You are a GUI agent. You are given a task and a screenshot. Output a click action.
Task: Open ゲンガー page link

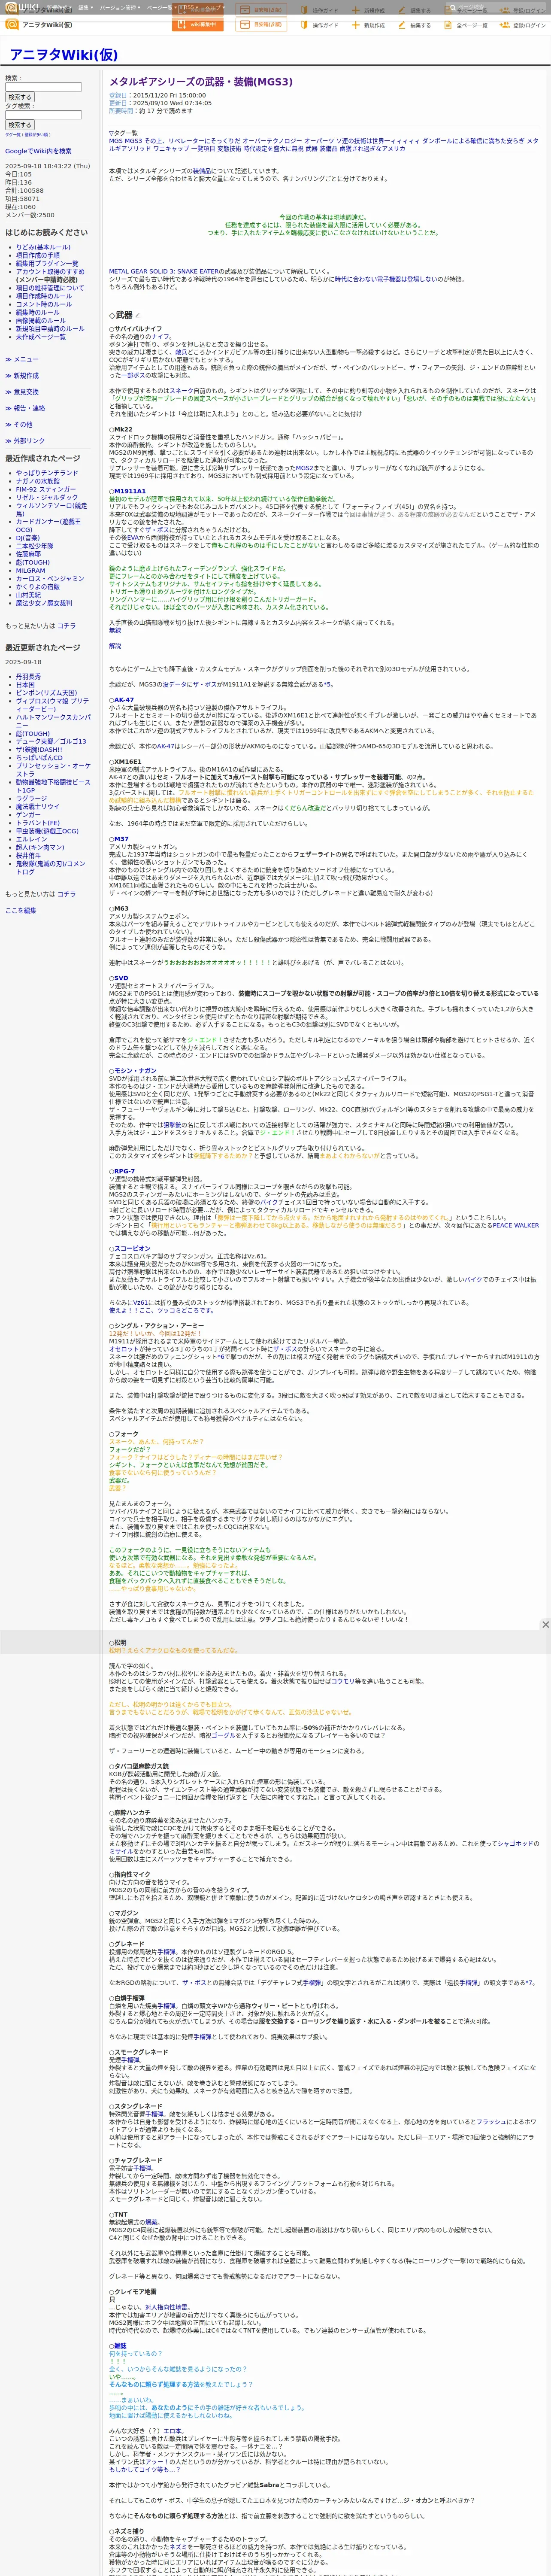click(28, 815)
